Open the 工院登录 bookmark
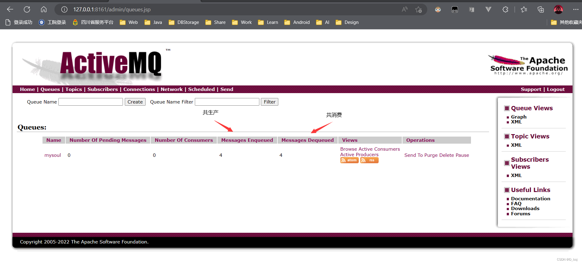Image resolution: width=582 pixels, height=264 pixels. 52,22
